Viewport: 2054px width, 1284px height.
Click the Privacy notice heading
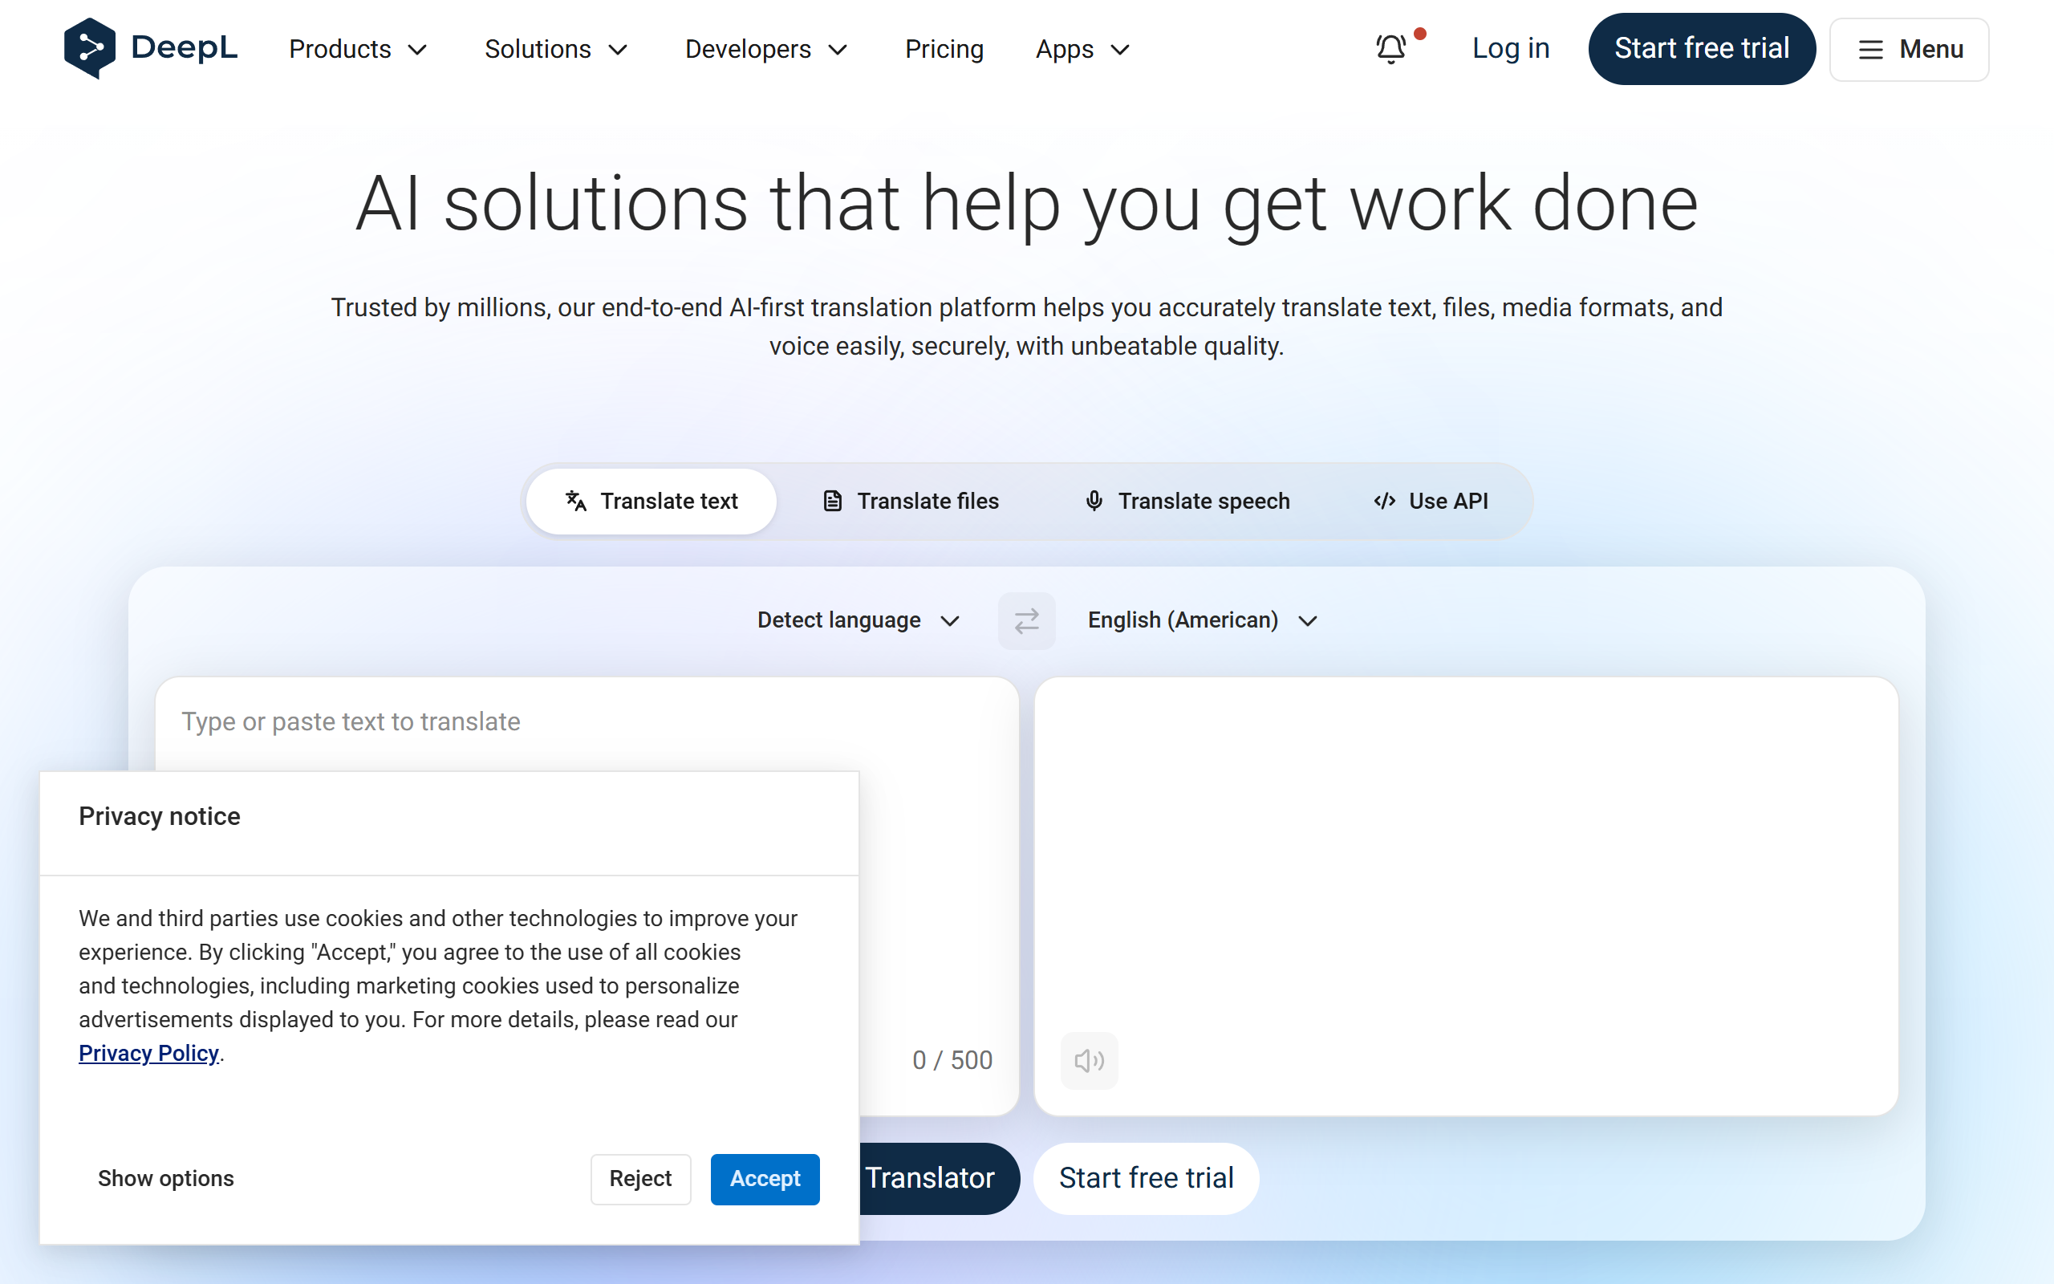click(160, 816)
